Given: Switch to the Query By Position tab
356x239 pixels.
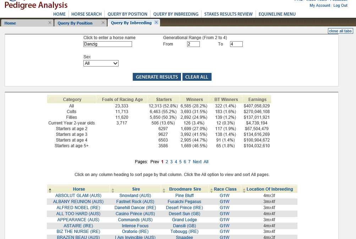Looking at the screenshot, I should (x=75, y=23).
